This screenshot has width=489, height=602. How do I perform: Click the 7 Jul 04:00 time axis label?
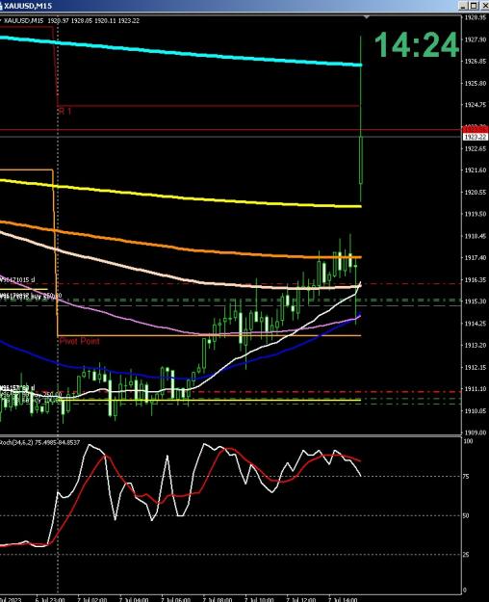point(134,599)
